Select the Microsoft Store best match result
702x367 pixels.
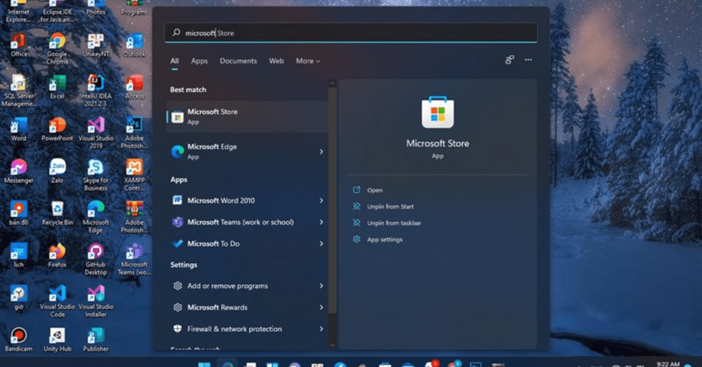[247, 116]
